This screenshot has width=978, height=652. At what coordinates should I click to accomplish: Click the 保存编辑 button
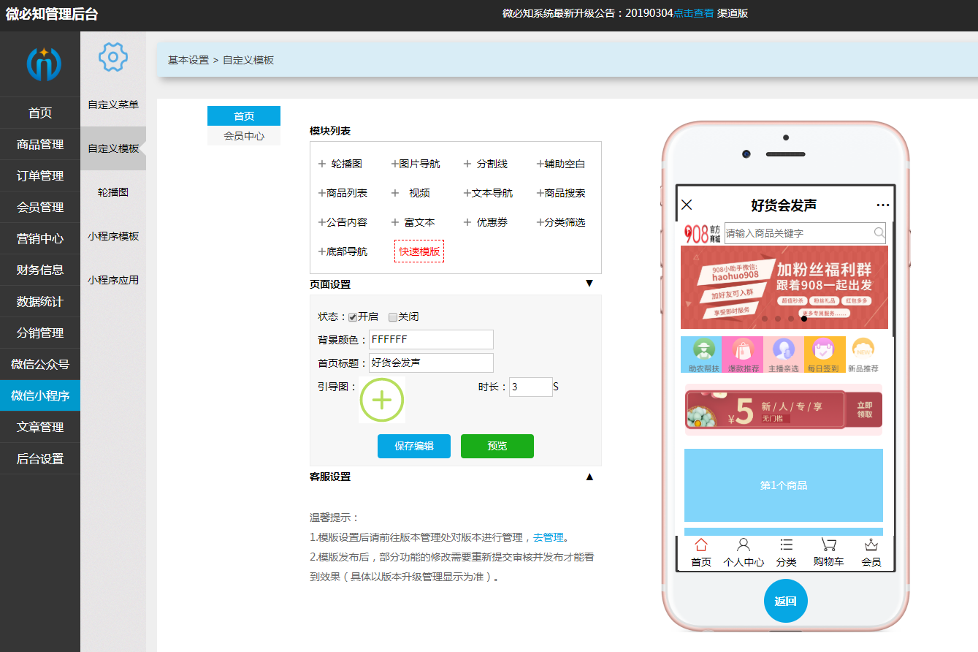click(414, 446)
